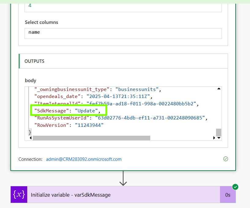250x208 pixels.
Task: Click the "Update" value text
Action: coord(86,111)
